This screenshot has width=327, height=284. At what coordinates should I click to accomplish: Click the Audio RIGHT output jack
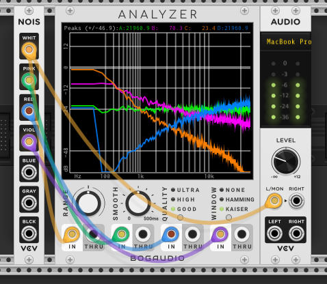296,233
